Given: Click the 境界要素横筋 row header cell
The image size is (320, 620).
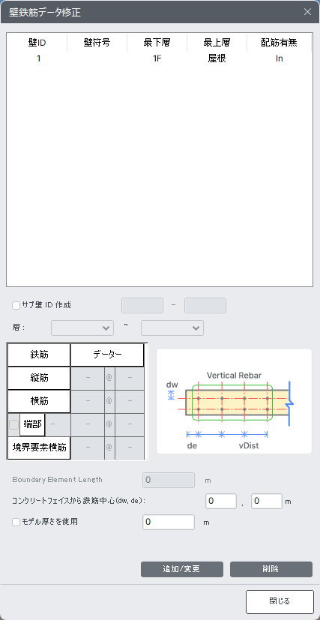Looking at the screenshot, I should 39,448.
